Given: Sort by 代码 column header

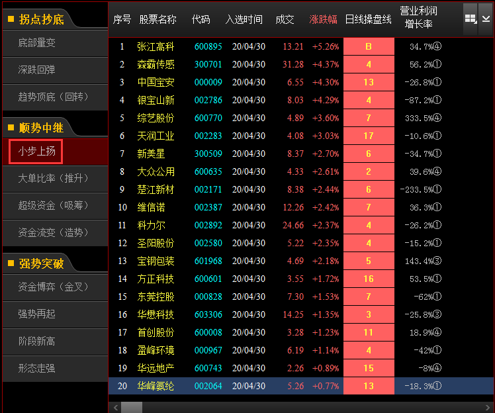Looking at the screenshot, I should pyautogui.click(x=201, y=20).
